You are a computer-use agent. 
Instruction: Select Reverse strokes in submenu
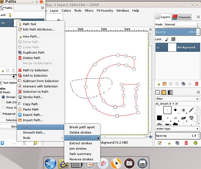pos(82,159)
